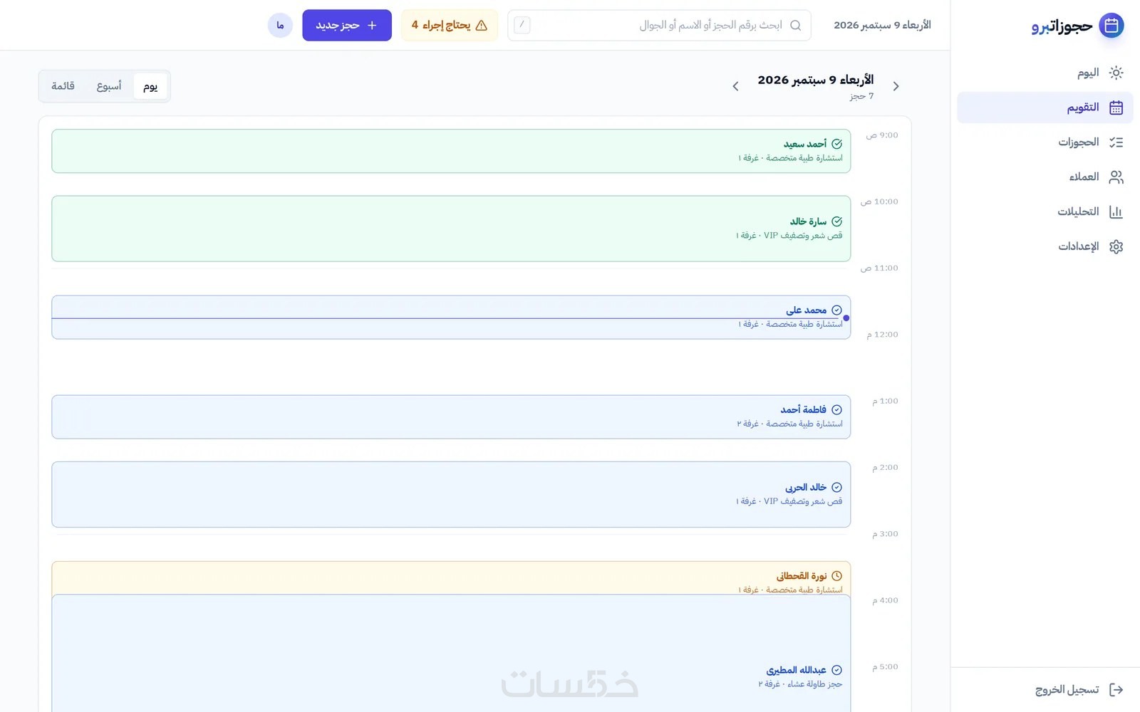
Task: Click the التقويم calendar icon
Action: [x=1116, y=108]
